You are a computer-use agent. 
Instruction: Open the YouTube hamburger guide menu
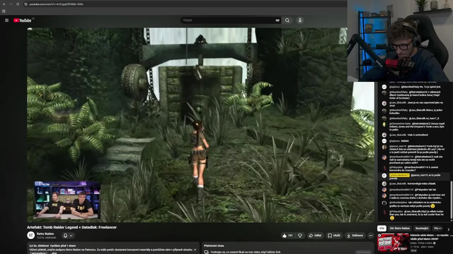(x=6, y=20)
